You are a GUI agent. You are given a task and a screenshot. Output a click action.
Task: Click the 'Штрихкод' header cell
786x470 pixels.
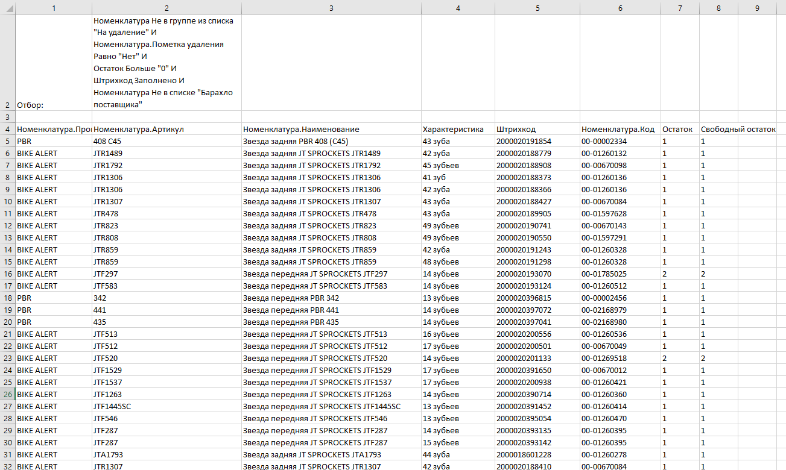click(x=537, y=130)
